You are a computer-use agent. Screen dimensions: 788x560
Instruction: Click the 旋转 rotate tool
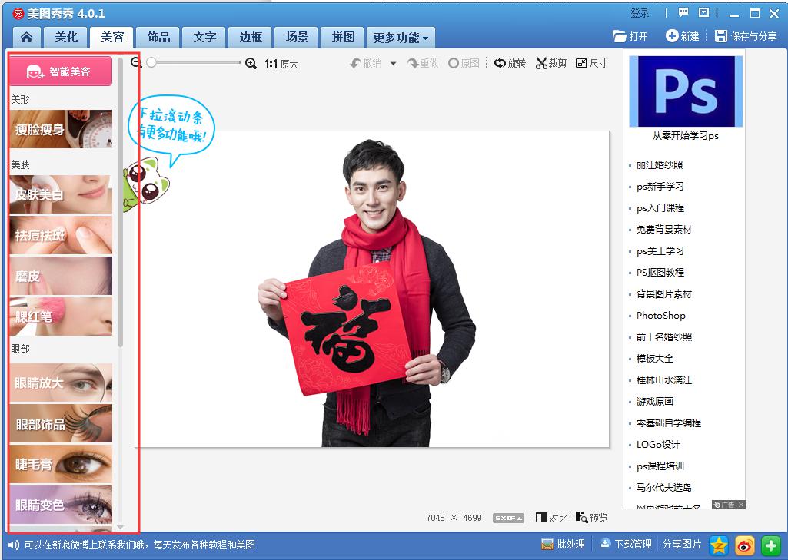point(510,63)
